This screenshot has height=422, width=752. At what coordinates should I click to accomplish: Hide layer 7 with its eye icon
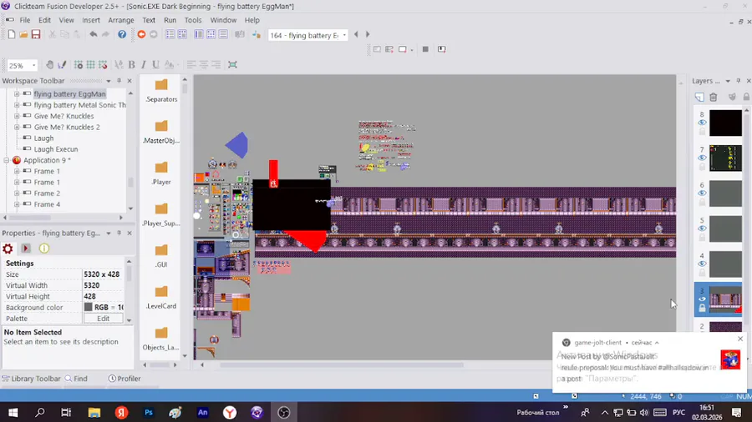[x=702, y=158]
